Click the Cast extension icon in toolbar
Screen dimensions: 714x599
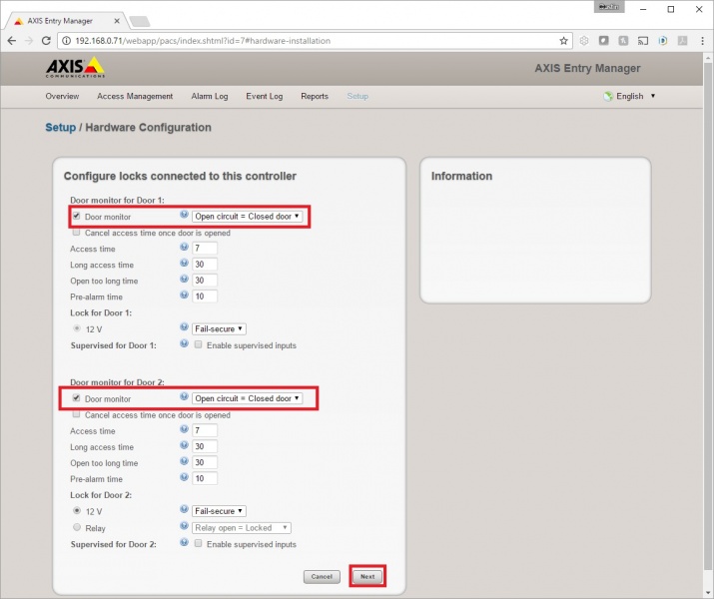coord(643,41)
